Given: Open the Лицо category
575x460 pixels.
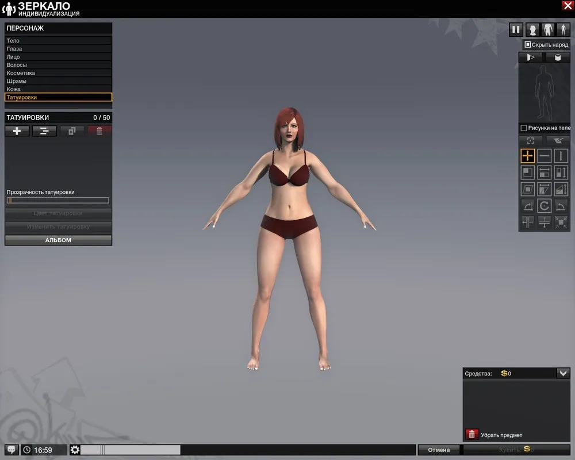Looking at the screenshot, I should coord(58,57).
